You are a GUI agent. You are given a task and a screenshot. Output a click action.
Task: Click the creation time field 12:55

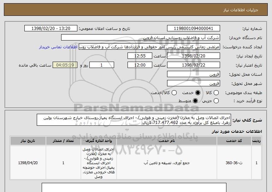click(x=140, y=56)
